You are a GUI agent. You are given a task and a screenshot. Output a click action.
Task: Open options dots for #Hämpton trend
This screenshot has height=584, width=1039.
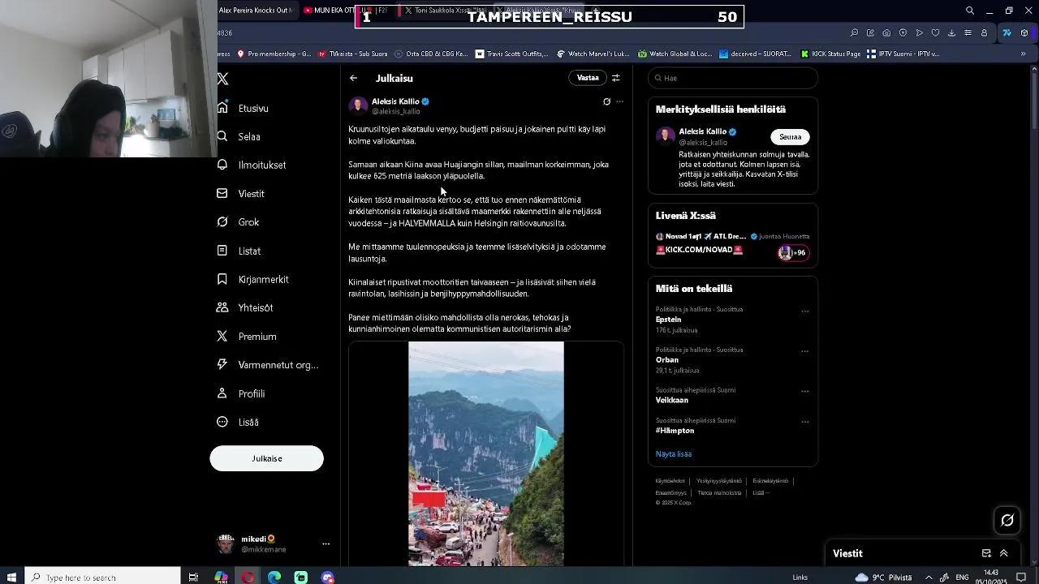[x=805, y=422]
